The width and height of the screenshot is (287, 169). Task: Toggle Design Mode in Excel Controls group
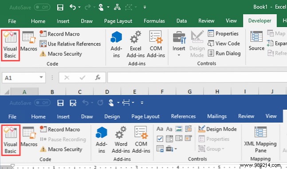pyautogui.click(x=197, y=44)
